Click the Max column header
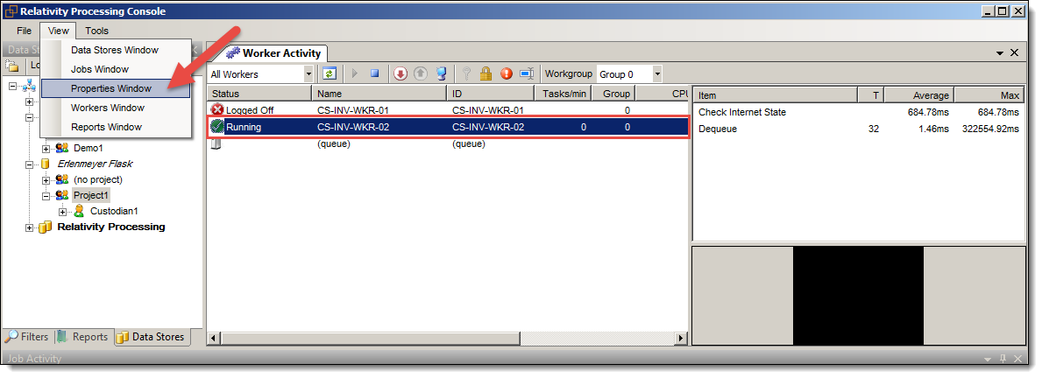1042x378 pixels. pos(989,95)
